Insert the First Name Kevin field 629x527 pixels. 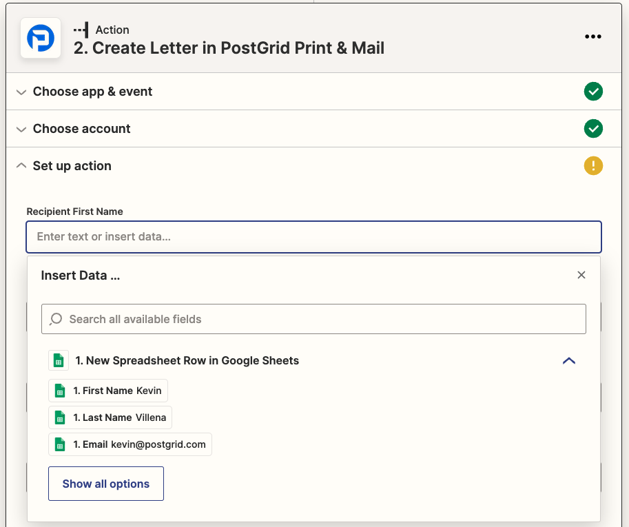(x=108, y=391)
